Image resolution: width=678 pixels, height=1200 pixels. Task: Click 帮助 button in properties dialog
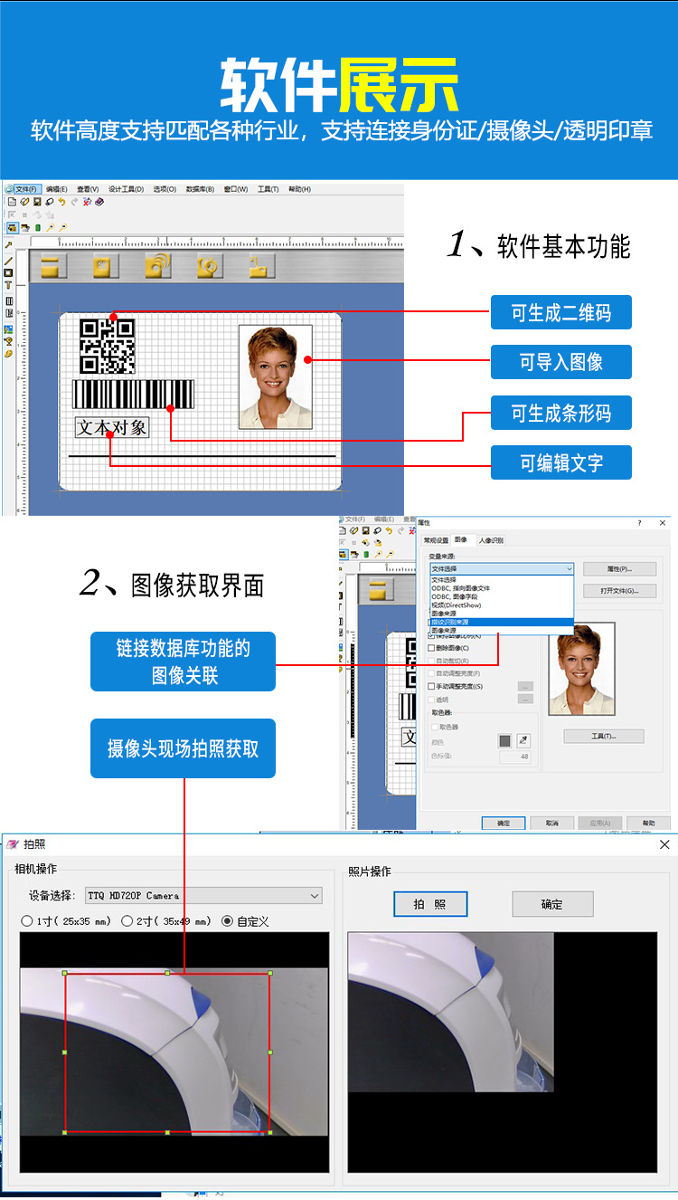point(648,823)
